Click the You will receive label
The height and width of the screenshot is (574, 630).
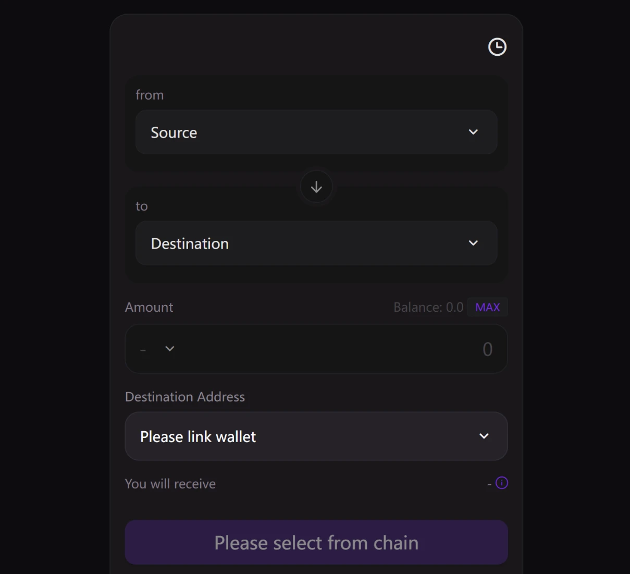pos(170,484)
